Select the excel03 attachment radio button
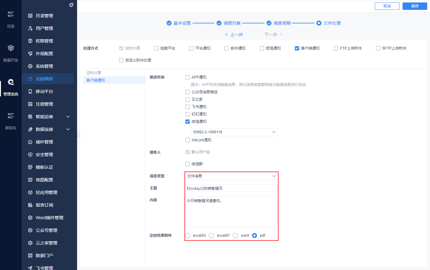430x270 pixels. point(188,236)
